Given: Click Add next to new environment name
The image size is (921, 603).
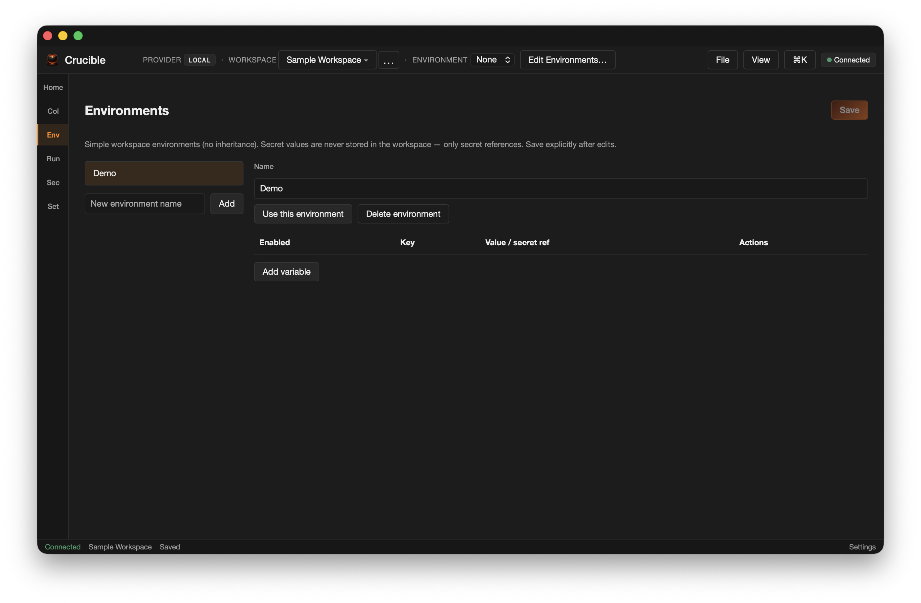Looking at the screenshot, I should coord(227,203).
